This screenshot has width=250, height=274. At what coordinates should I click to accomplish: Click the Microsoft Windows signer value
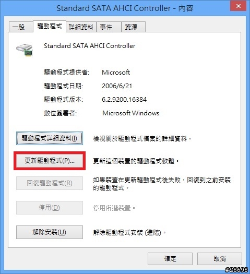point(130,113)
